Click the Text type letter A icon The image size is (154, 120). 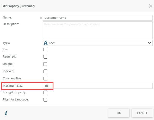pos(46,43)
